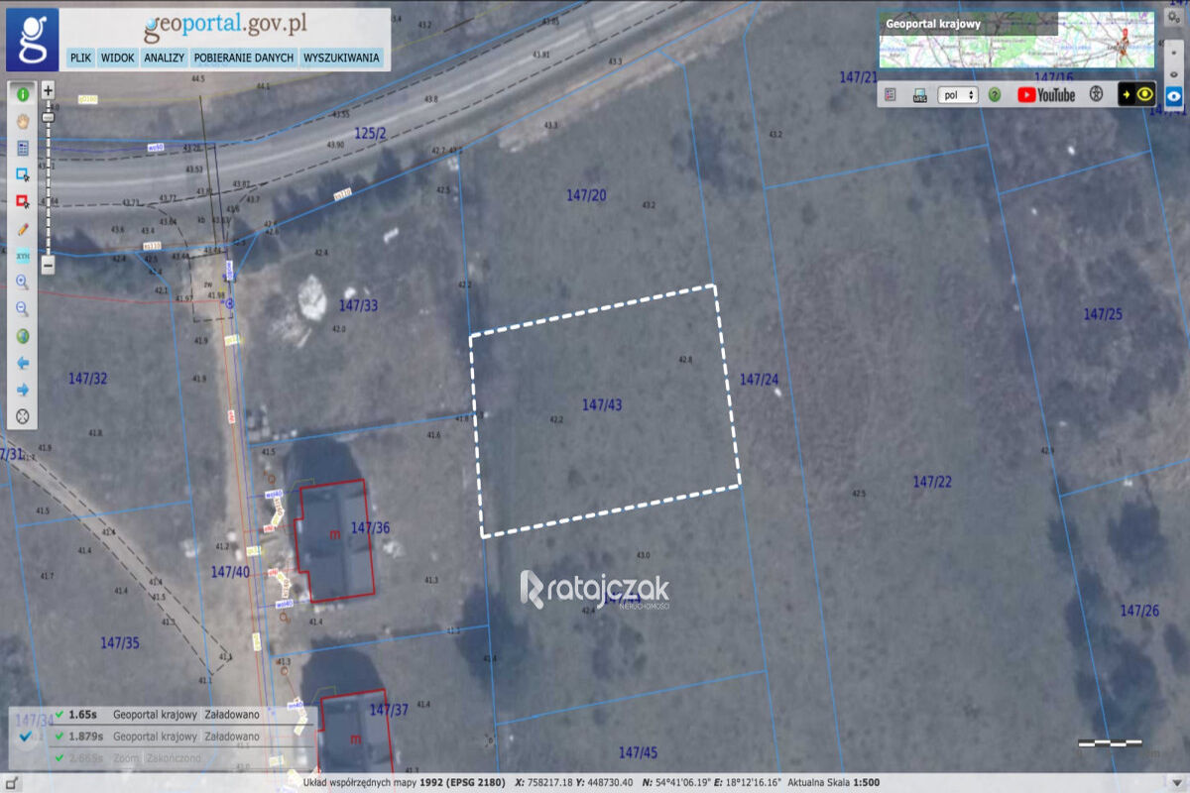Select the identify info tool
The width and height of the screenshot is (1190, 793).
pyautogui.click(x=22, y=94)
